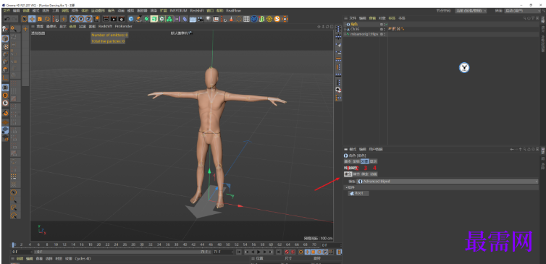Open Attribute Manager 用户数据 menu
The image size is (546, 264).
[x=376, y=149]
